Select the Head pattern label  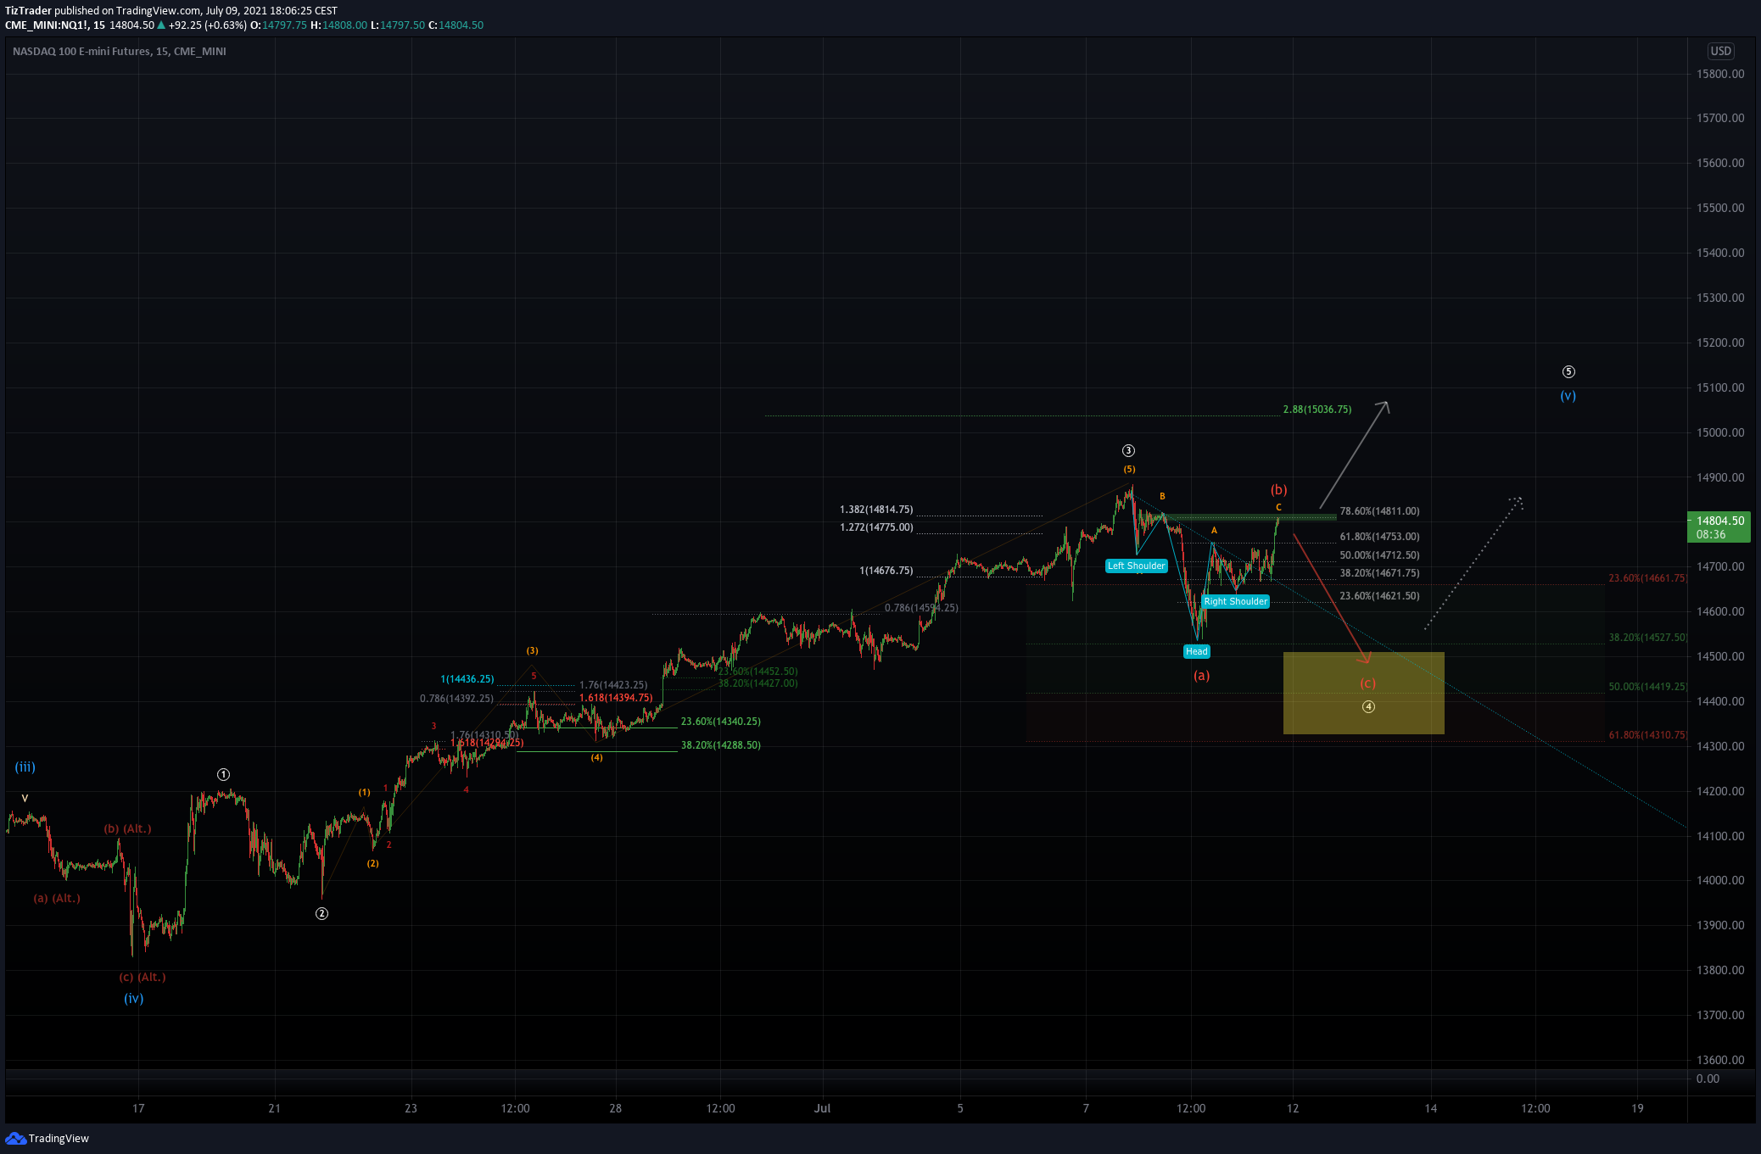(x=1196, y=651)
